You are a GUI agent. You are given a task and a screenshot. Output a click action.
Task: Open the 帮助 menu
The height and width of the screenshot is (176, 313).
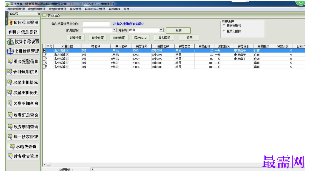[126, 9]
